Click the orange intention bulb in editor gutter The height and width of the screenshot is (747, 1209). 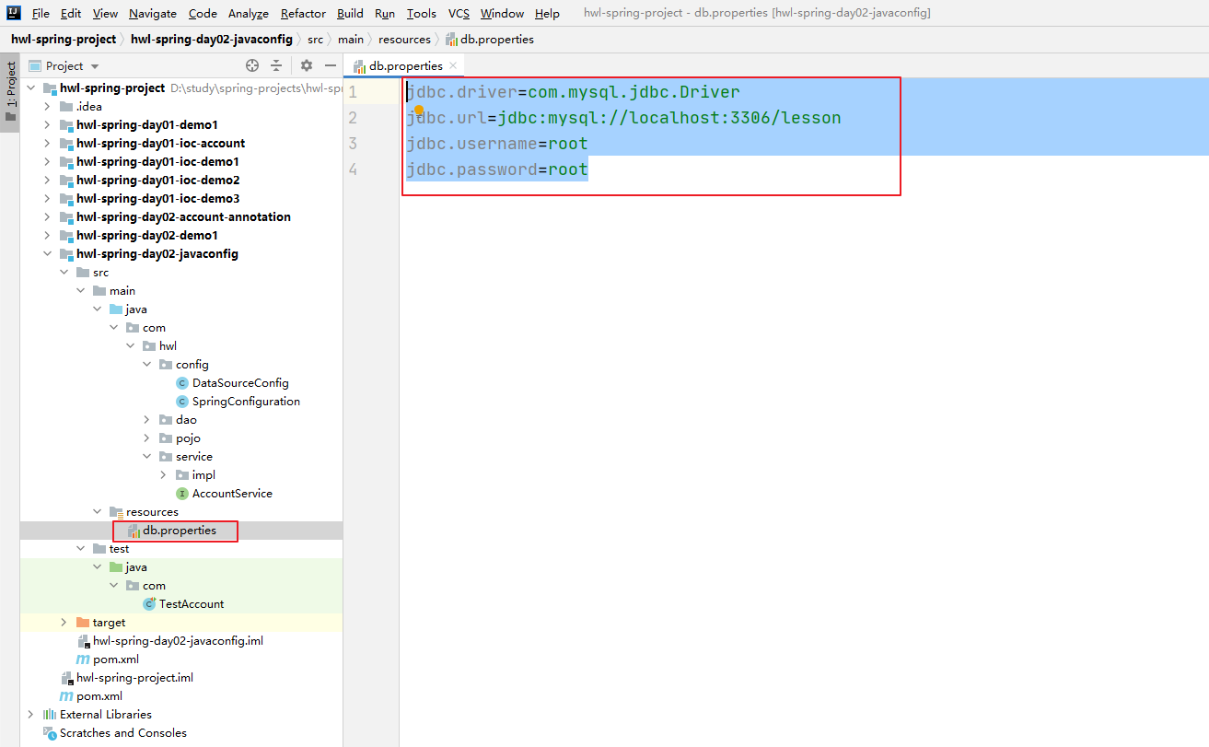click(x=418, y=110)
